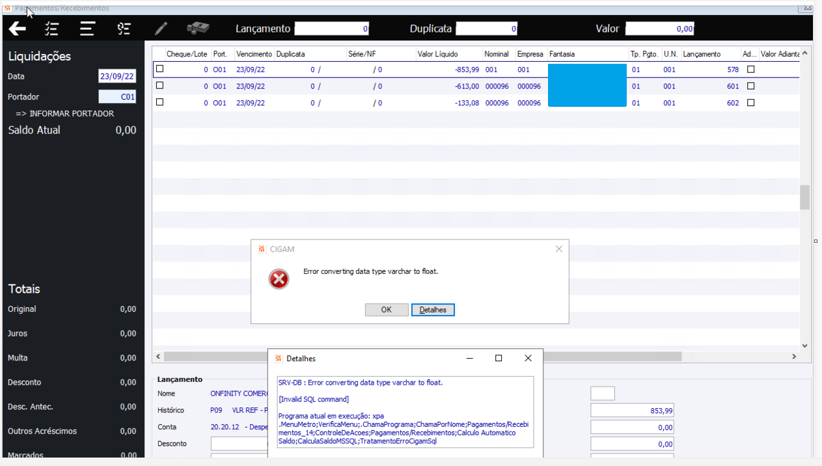Click the Data field showing 23/09/22
This screenshot has width=822, height=466.
point(117,76)
